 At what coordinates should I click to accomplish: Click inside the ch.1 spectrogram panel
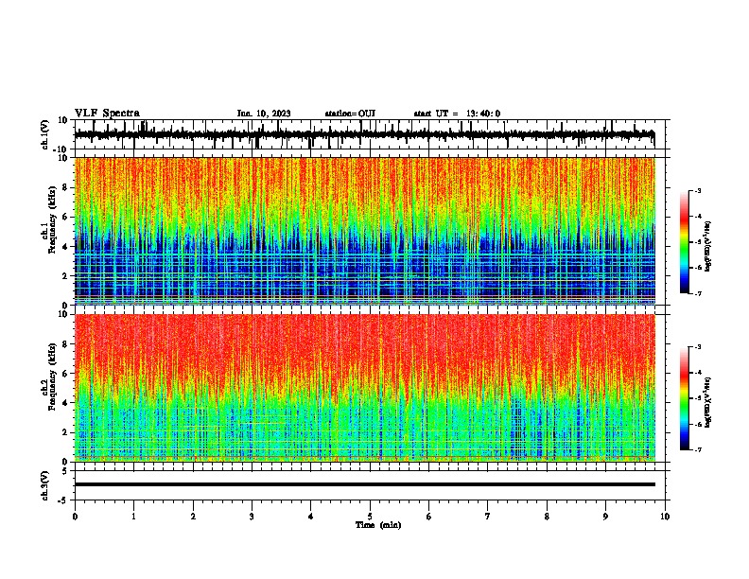(x=365, y=231)
